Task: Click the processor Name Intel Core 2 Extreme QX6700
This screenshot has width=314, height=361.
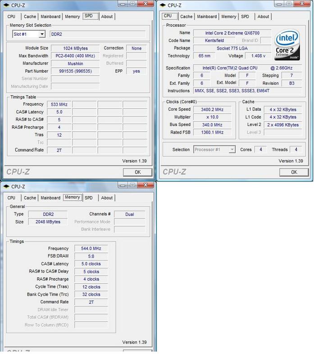Action: [x=232, y=33]
